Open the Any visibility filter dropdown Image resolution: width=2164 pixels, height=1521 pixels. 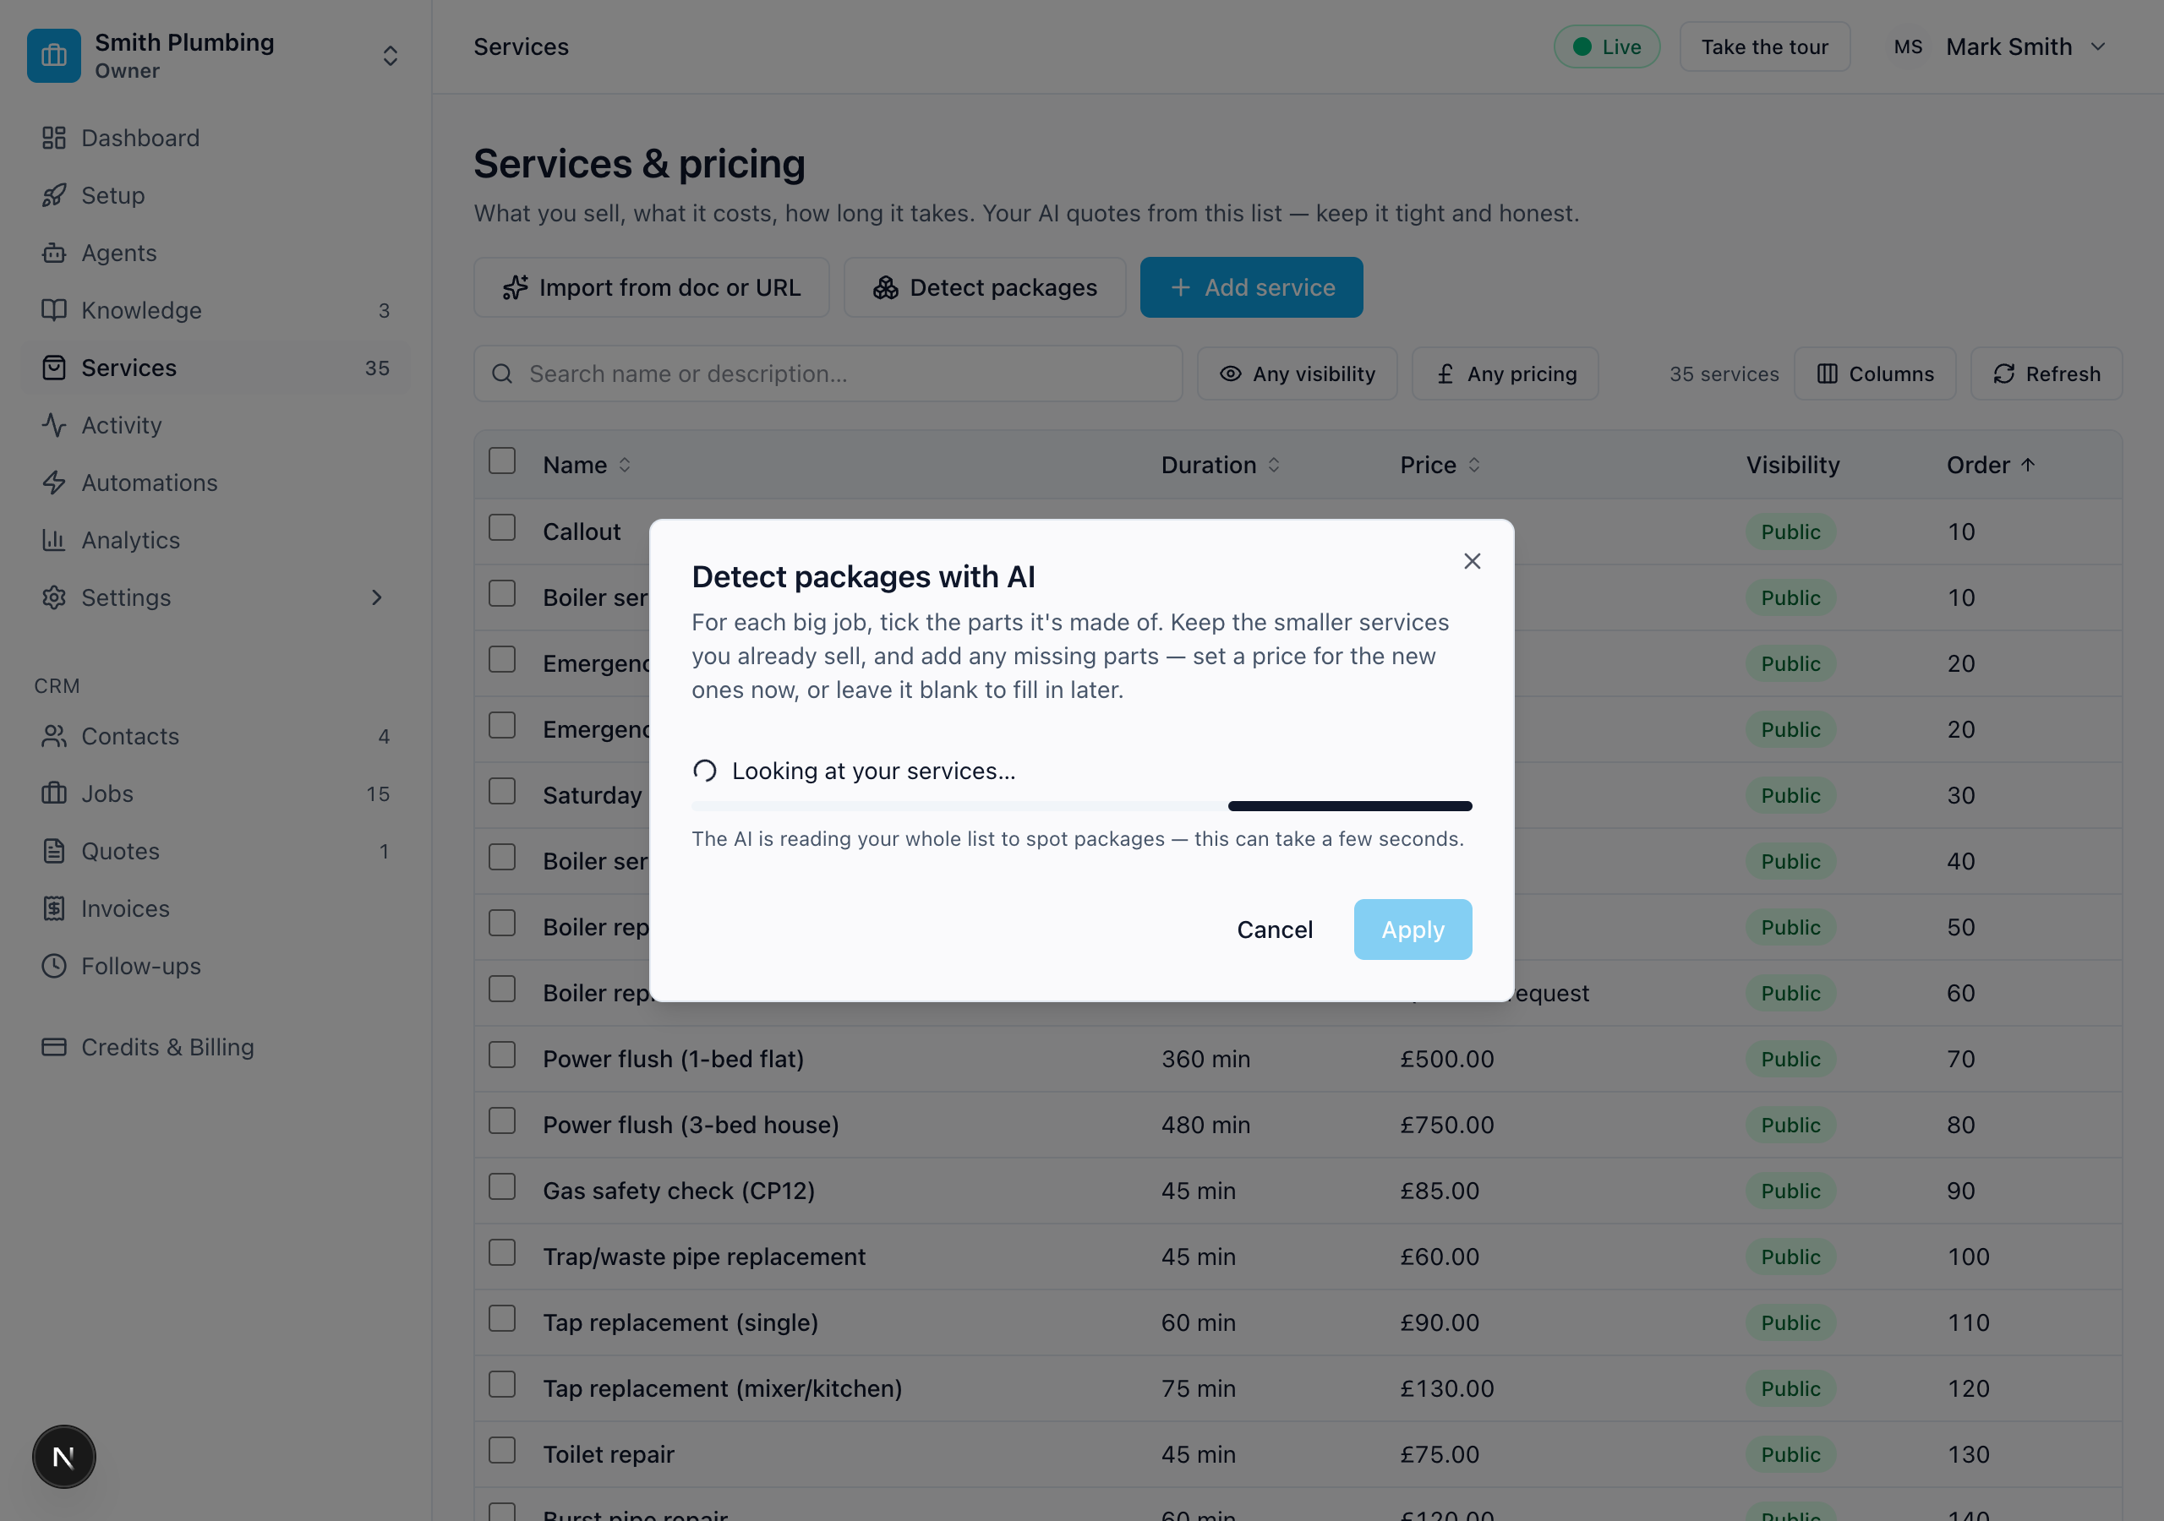tap(1297, 374)
